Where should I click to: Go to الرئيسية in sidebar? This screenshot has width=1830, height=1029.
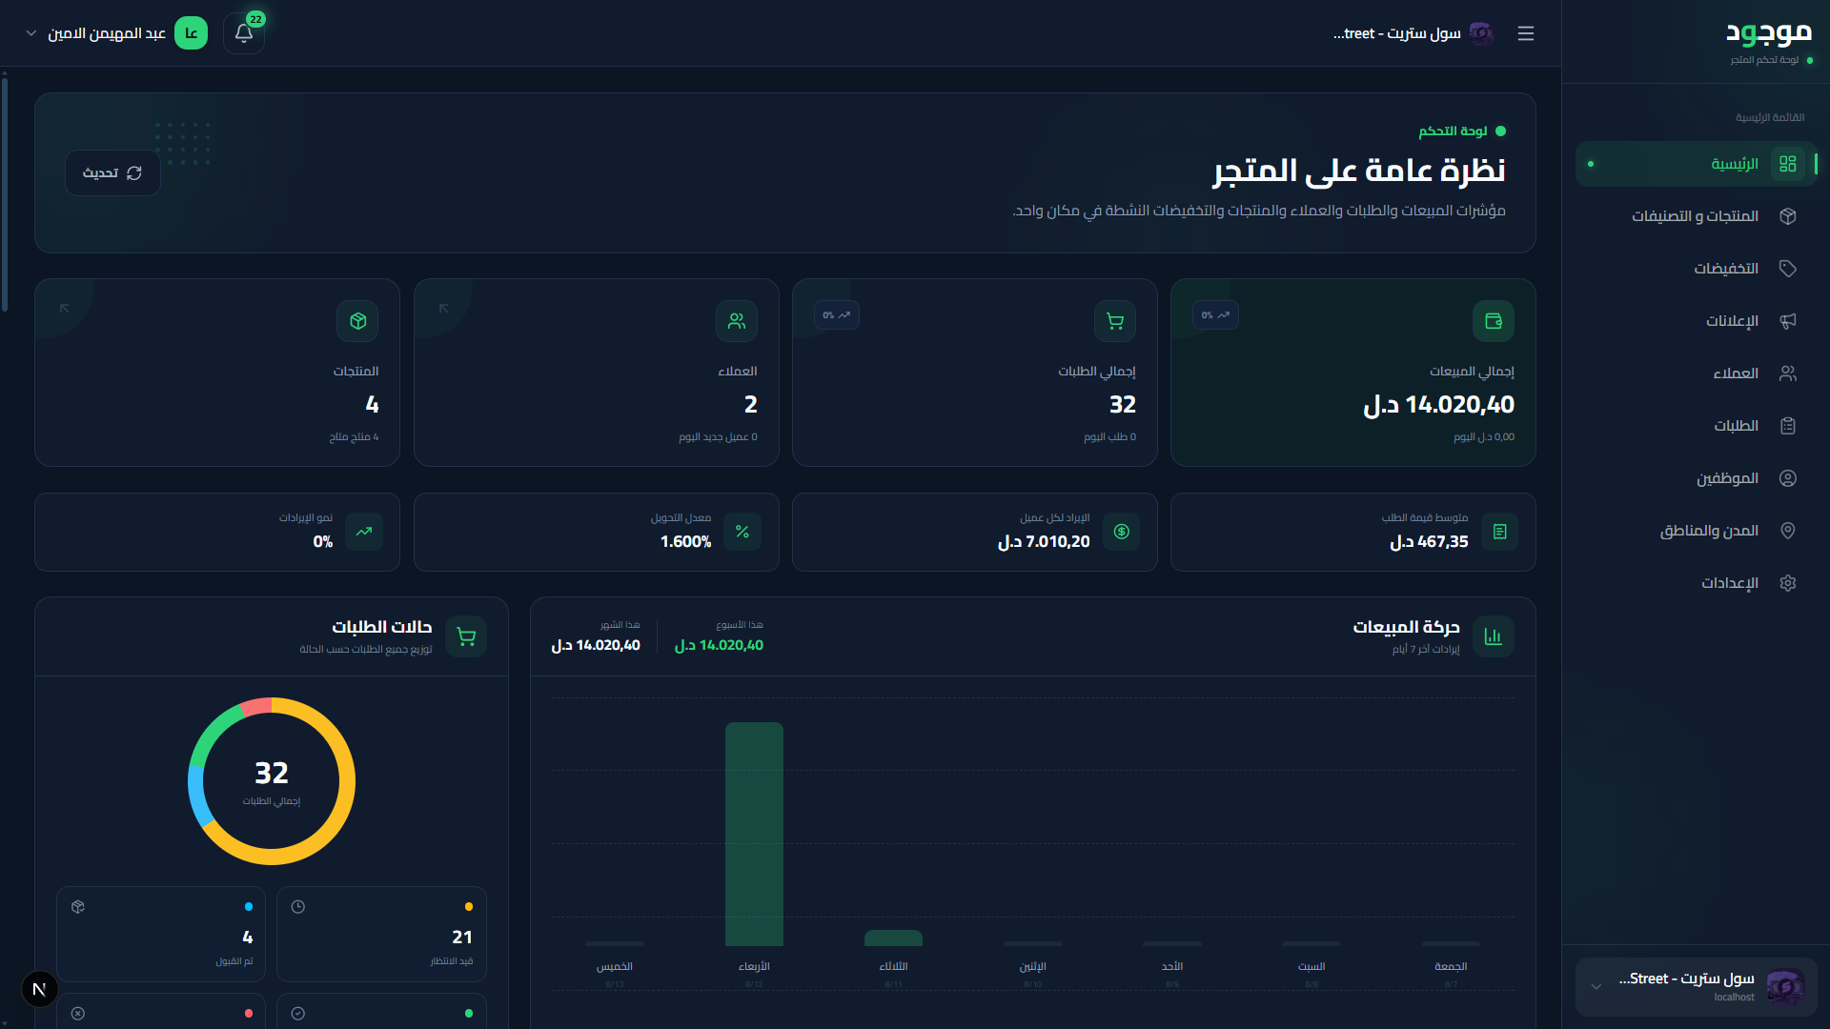[1696, 164]
